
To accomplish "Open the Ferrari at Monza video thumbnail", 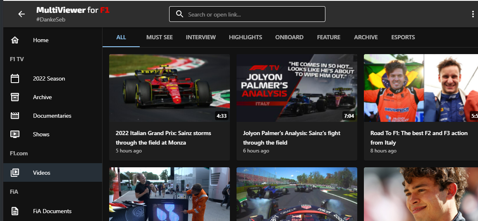I will click(x=170, y=88).
